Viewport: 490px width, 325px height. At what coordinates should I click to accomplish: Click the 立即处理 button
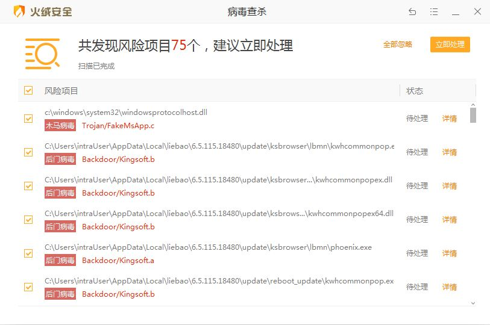pos(450,45)
